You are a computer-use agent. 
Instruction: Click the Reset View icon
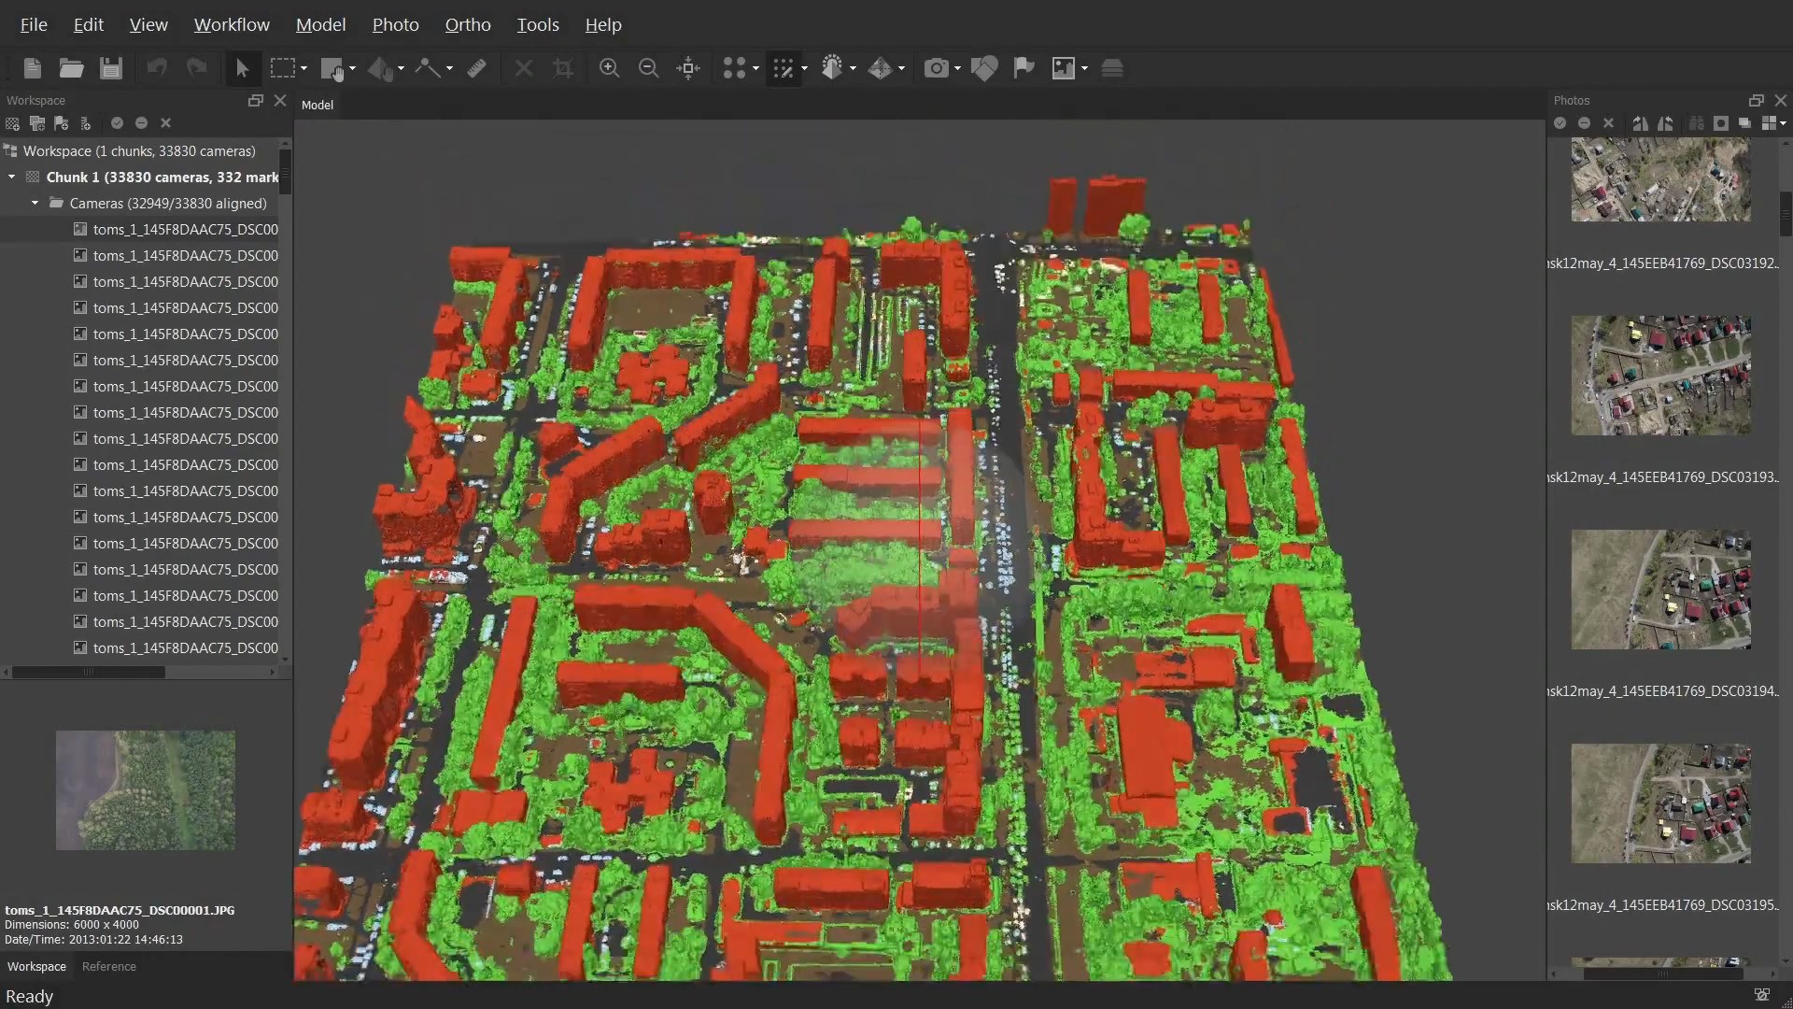point(688,68)
